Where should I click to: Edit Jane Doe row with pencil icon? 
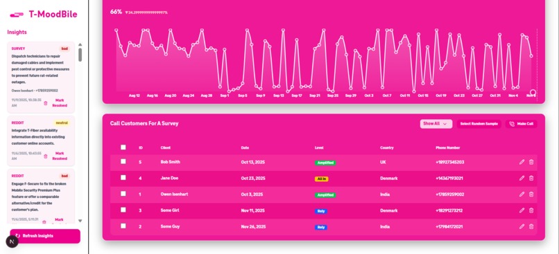pos(522,179)
